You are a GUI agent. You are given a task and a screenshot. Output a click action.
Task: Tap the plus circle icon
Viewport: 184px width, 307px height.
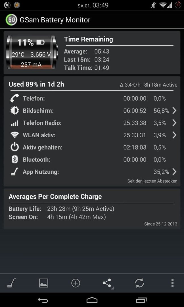[76, 283]
